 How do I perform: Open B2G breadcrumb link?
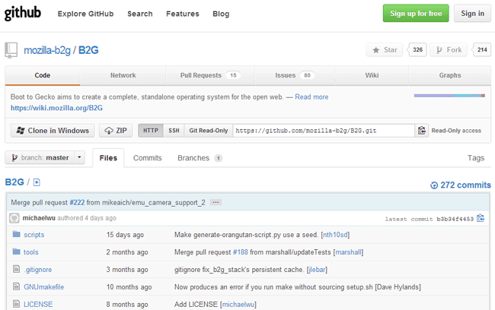coord(14,182)
